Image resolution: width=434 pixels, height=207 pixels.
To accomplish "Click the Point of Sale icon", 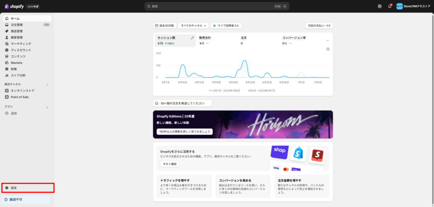I will pos(7,97).
